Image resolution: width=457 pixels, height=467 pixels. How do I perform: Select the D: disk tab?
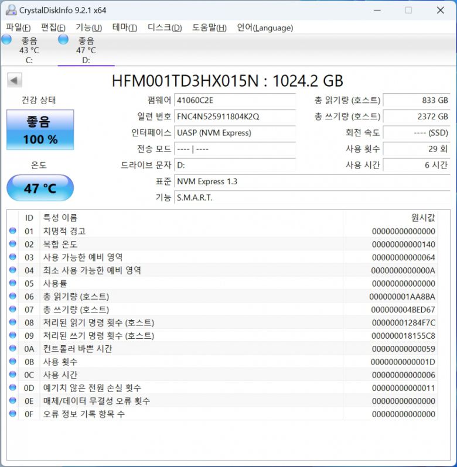[86, 50]
